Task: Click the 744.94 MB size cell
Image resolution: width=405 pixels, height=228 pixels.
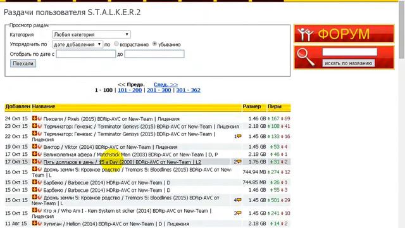Action: (x=254, y=172)
